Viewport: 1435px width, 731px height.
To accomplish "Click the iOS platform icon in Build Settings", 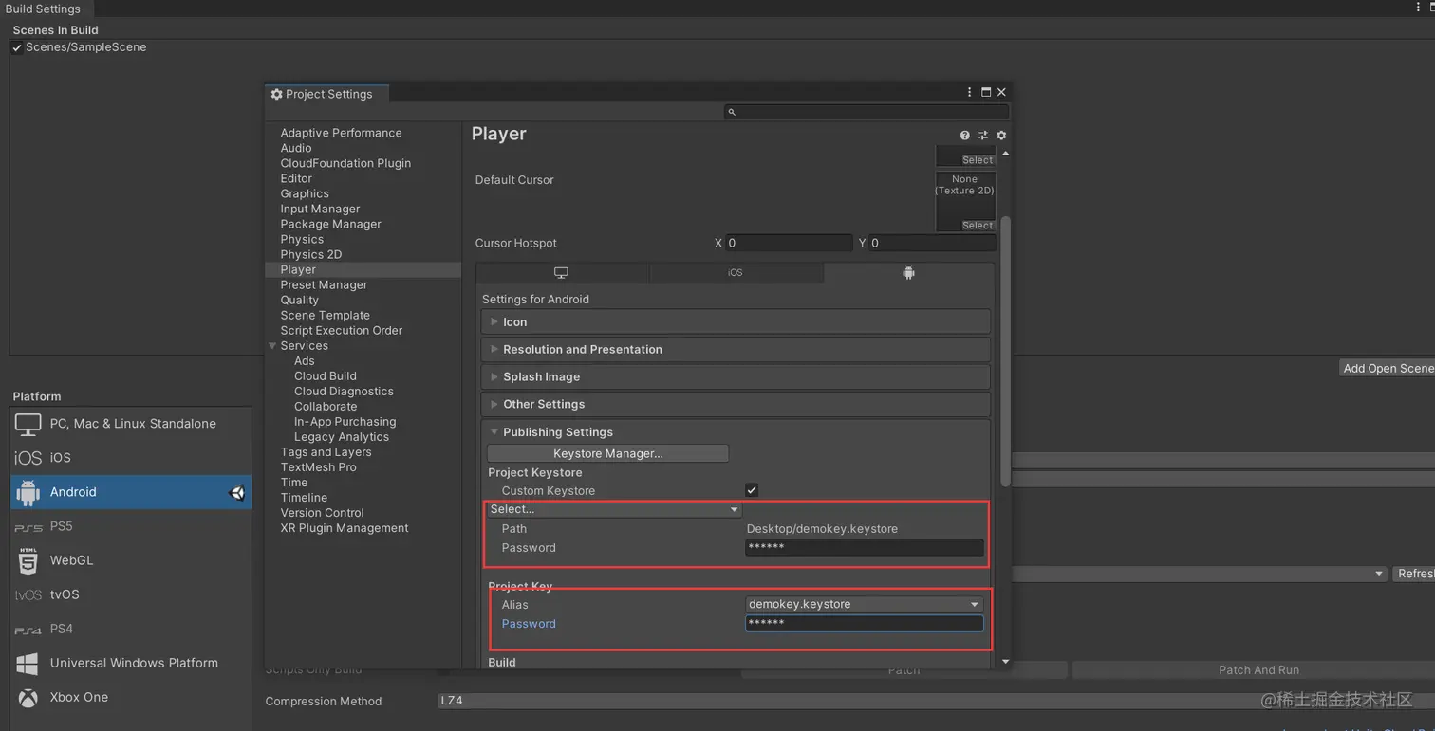I will (28, 458).
